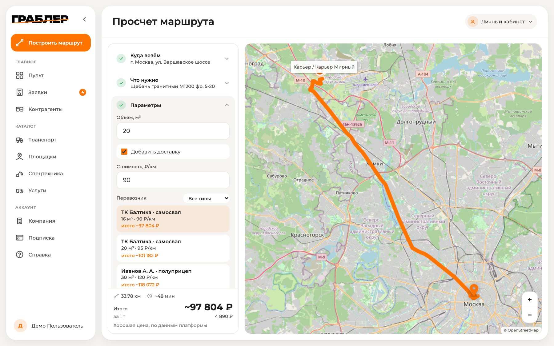Click the Компания document icon
This screenshot has width=554, height=346.
click(19, 221)
